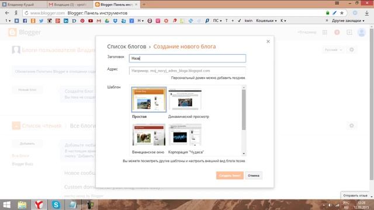Open the PayPal P bookmark icon

(x=207, y=21)
